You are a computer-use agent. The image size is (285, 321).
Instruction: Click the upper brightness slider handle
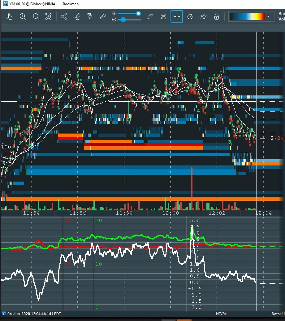(x=139, y=13)
